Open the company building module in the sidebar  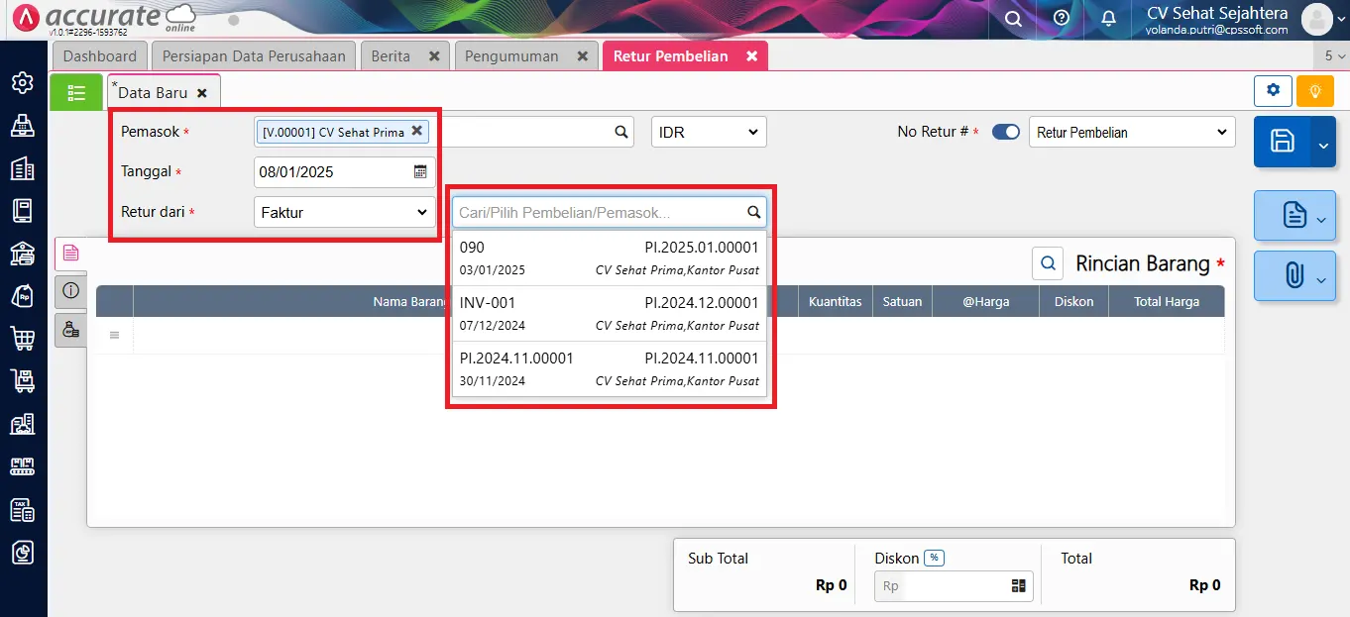23,168
